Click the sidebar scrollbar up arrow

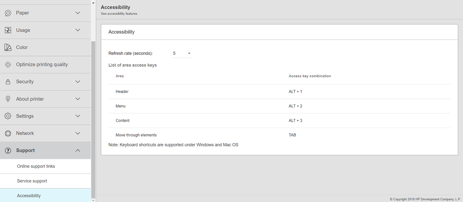[93, 2]
